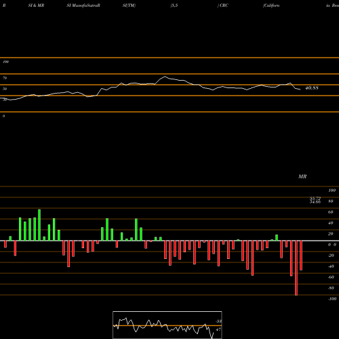Click the -100 label on the MR axis
The image size is (339, 339).
pyautogui.click(x=332, y=299)
